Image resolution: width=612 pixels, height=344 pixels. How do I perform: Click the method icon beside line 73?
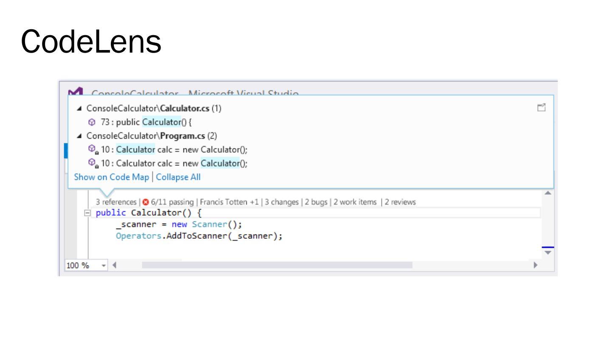click(92, 122)
